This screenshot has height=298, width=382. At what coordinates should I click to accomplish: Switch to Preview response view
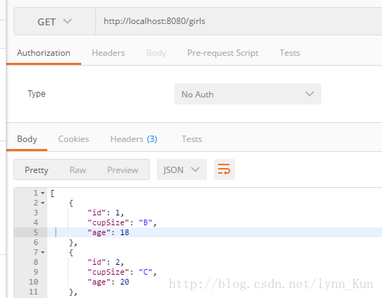123,170
